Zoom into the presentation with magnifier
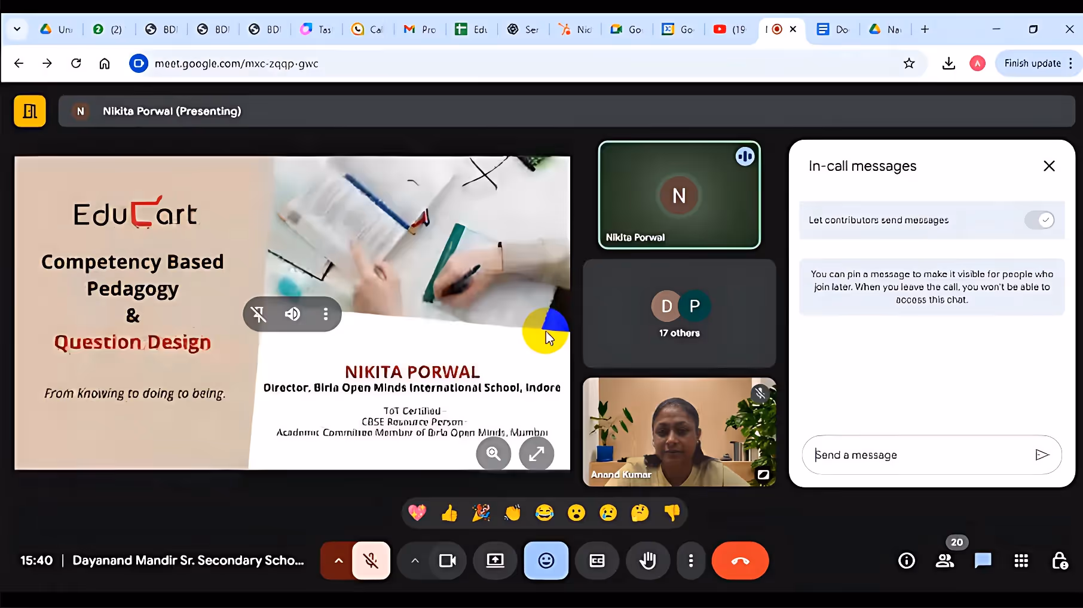Viewport: 1083px width, 608px height. coord(494,454)
